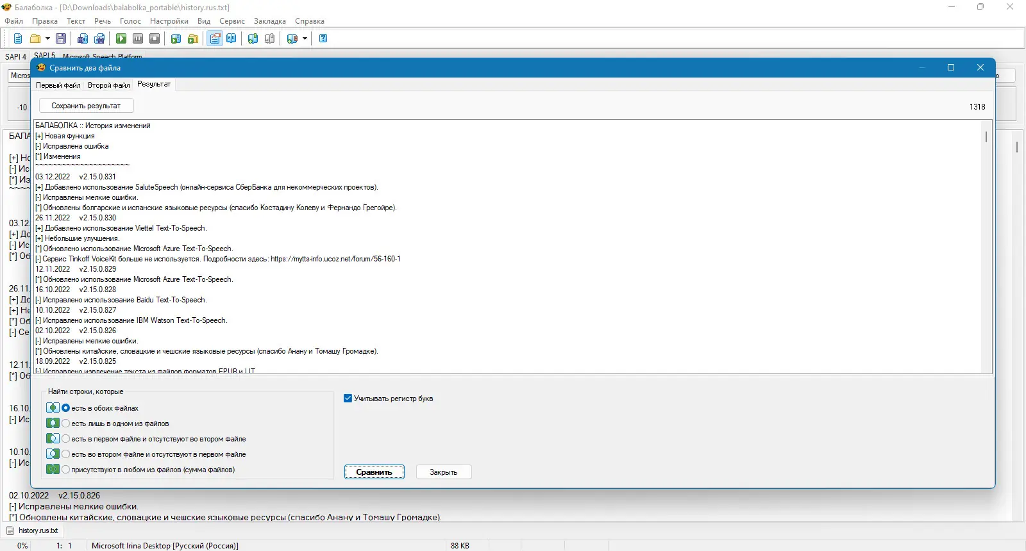Click the save audio file toolbar icon
1026x551 pixels.
(x=83, y=38)
